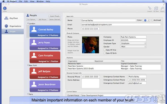This screenshot has height=104, width=167.
Task: Open the Views gear icon in toolbar
Action: (5, 8)
